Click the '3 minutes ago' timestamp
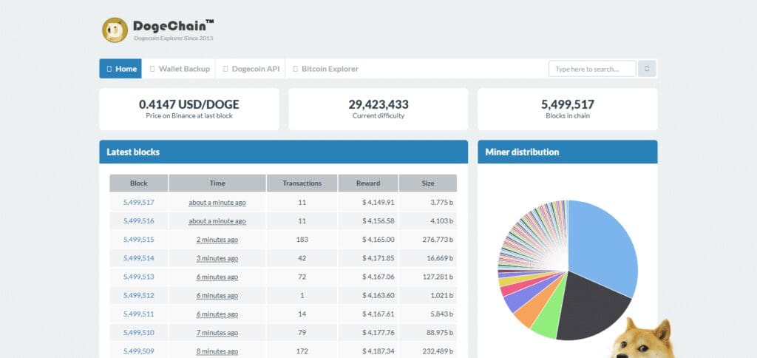Screen dimensions: 757x358 point(217,258)
